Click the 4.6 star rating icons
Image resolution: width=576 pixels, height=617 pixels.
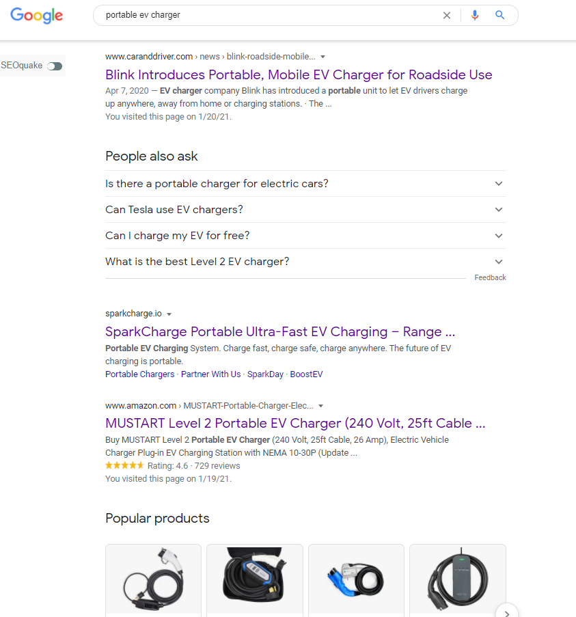click(125, 465)
